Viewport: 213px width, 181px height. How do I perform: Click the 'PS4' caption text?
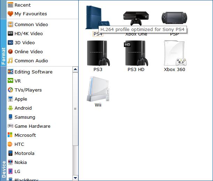(x=98, y=34)
